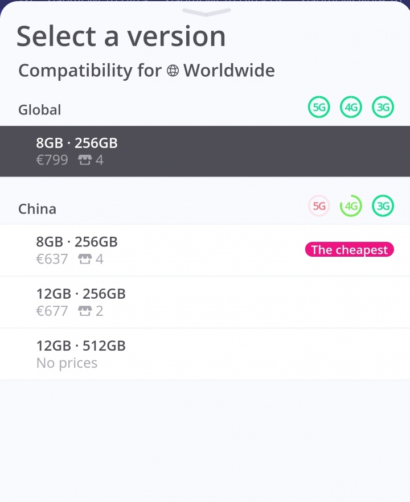The width and height of the screenshot is (410, 502).
Task: Click the store icon under Global 8GB version
Action: coord(85,160)
